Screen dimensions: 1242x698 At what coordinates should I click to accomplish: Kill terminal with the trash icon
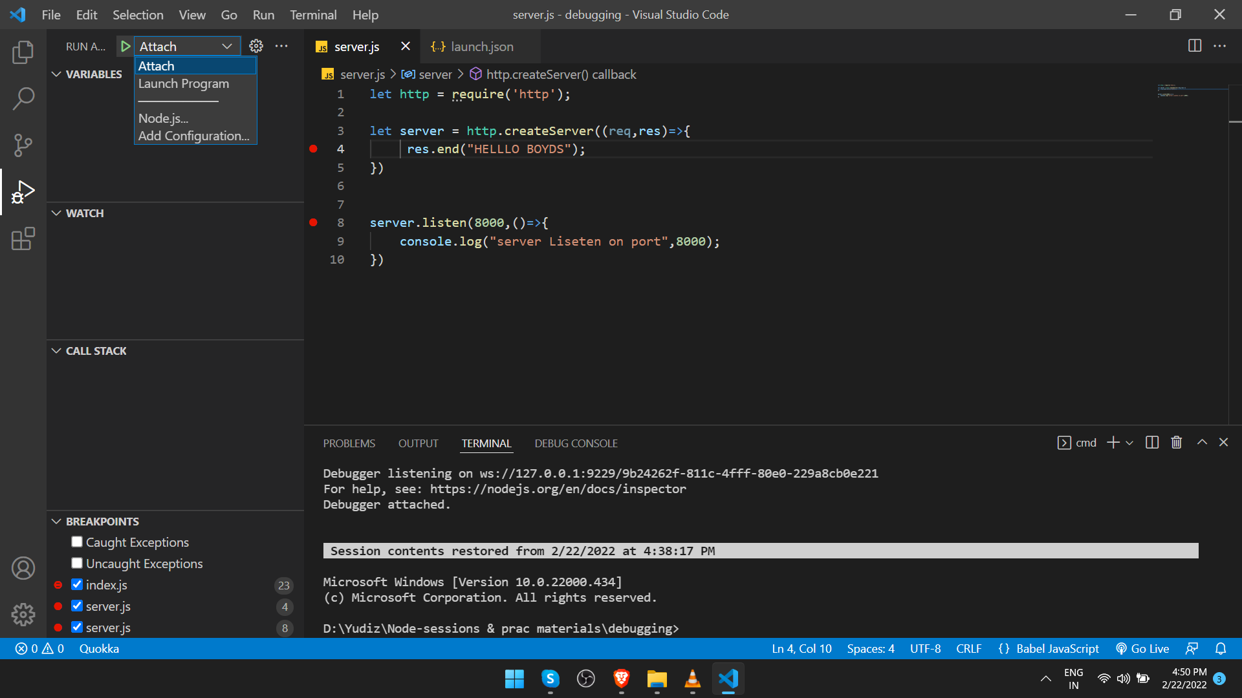[x=1176, y=443]
